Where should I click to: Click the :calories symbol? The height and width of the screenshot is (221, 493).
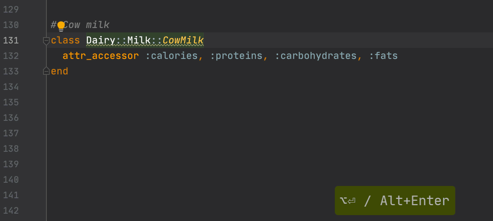[x=171, y=56]
